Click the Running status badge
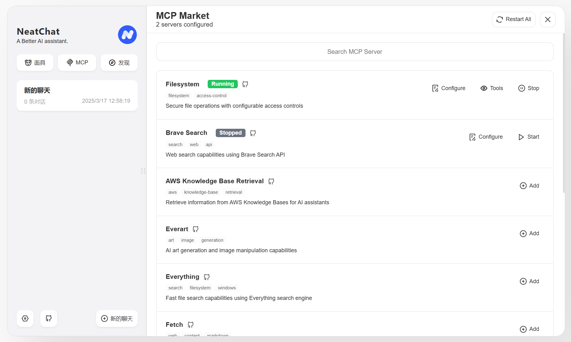Viewport: 571px width, 342px height. coord(223,84)
